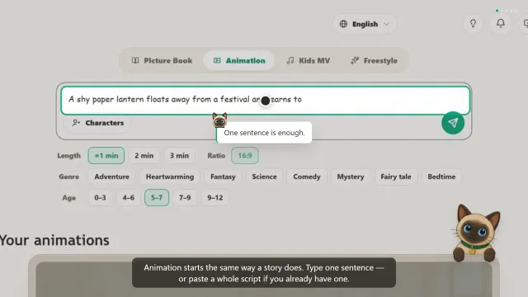Select age range 0–3
Viewport: 528px width, 297px height.
100,198
